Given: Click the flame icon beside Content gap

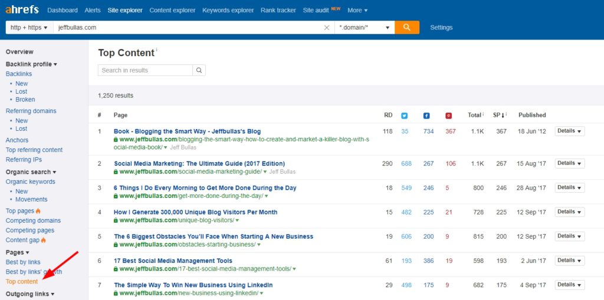Looking at the screenshot, I should point(43,240).
